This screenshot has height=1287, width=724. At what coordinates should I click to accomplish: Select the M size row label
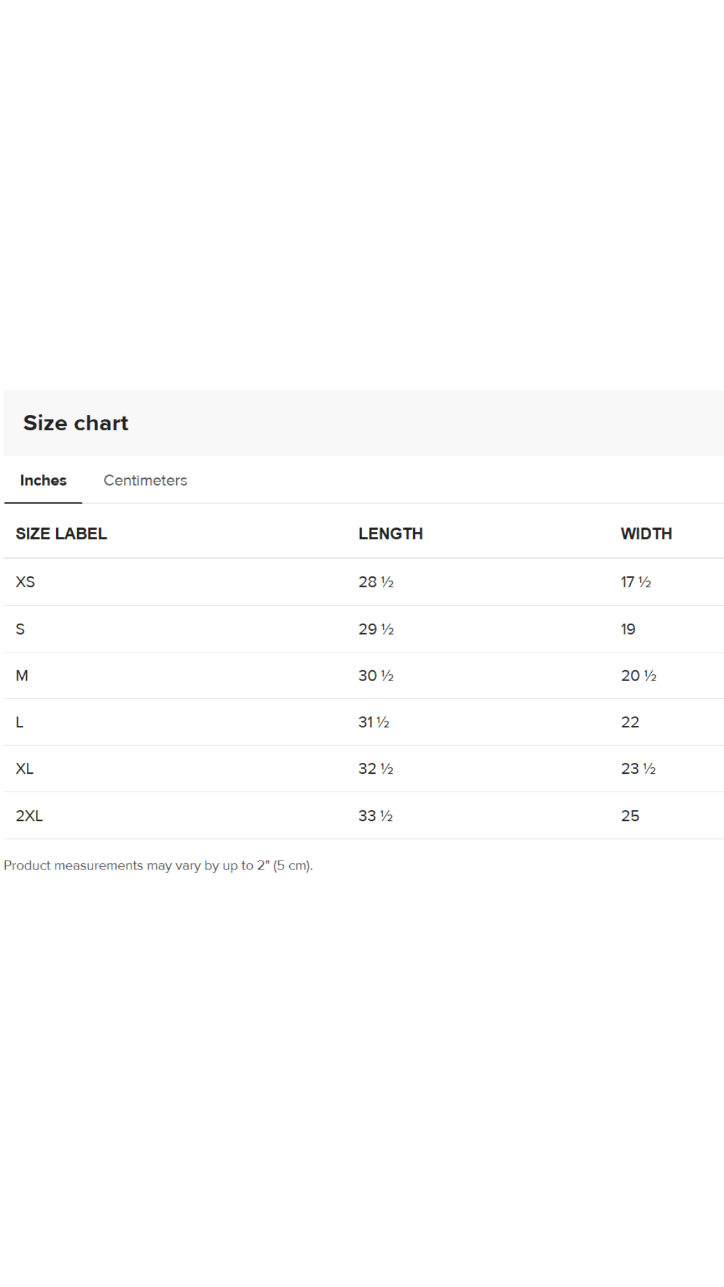tap(22, 675)
